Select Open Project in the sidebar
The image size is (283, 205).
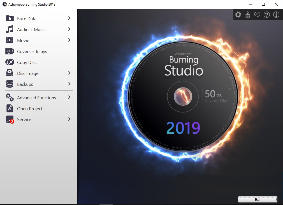point(31,108)
